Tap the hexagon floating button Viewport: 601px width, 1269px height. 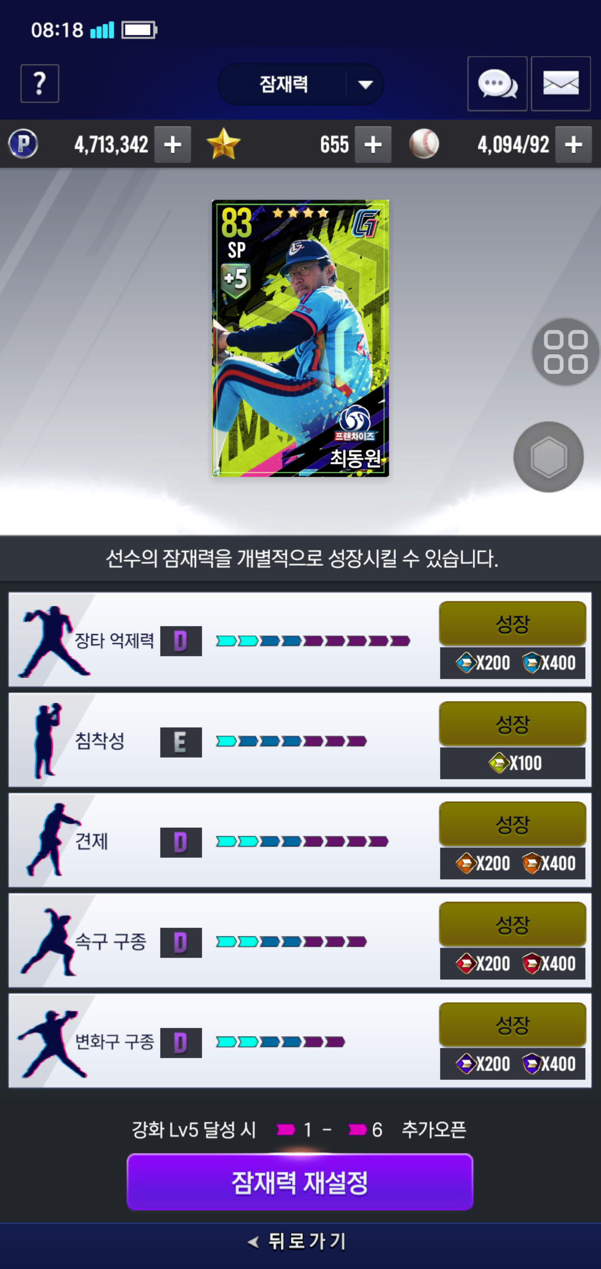click(548, 457)
